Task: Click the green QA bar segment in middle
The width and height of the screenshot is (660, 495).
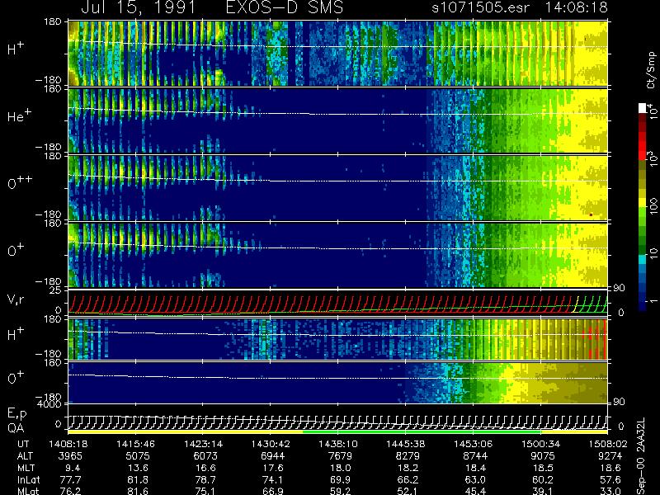Action: pos(422,431)
